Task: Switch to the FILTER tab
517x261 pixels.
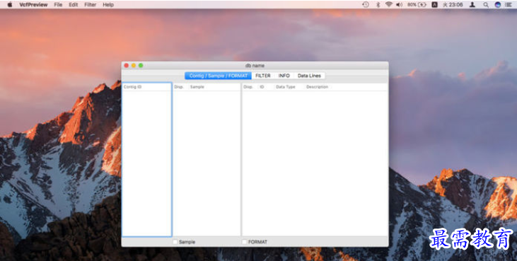Action: coord(263,76)
